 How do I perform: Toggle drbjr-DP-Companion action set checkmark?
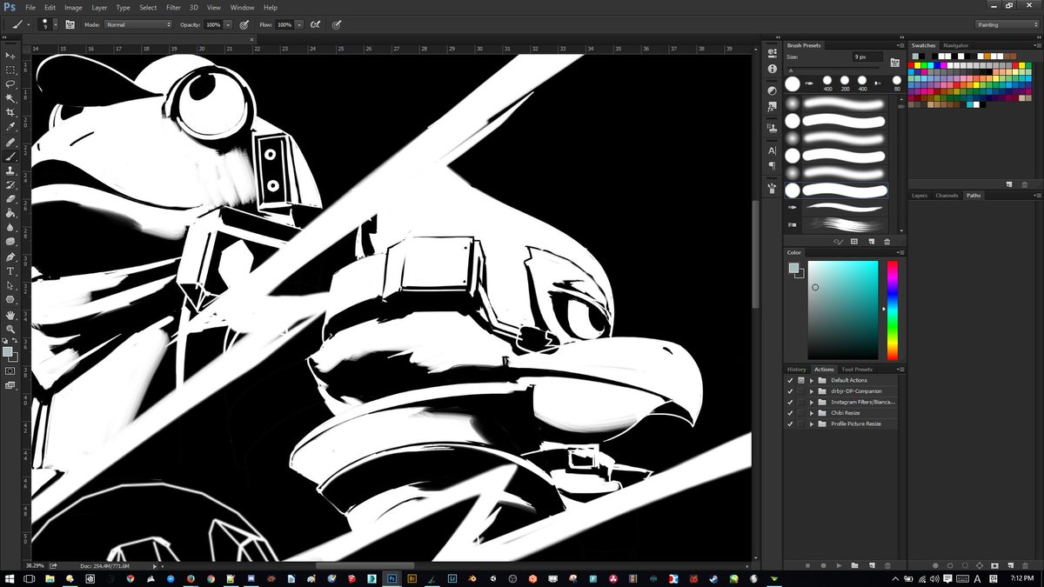[x=790, y=391]
